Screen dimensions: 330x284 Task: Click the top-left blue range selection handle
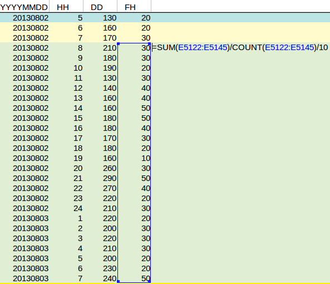[119, 44]
